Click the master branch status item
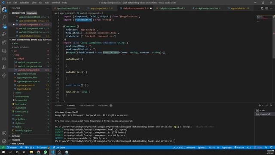 tap(12, 147)
